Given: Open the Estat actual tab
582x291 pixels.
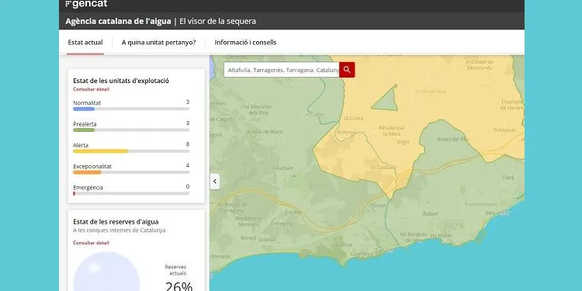Looking at the screenshot, I should pyautogui.click(x=85, y=43).
